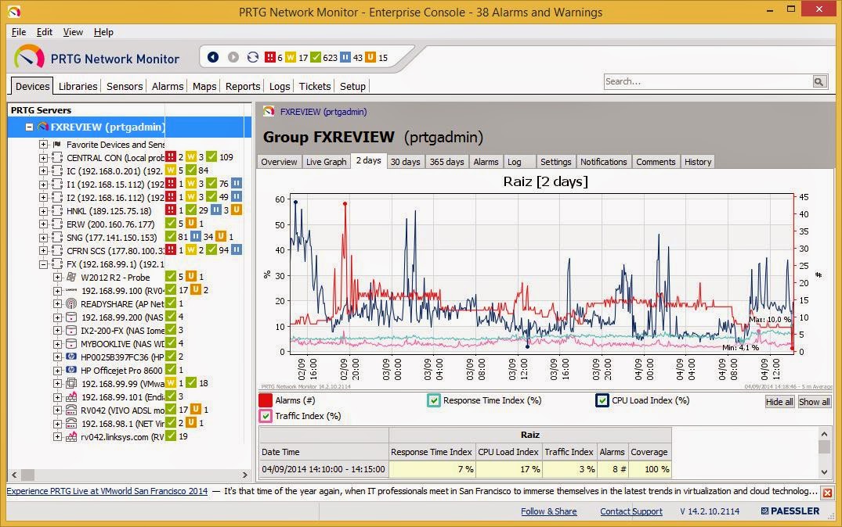The image size is (842, 527).
Task: Open the File menu
Action: click(x=19, y=32)
